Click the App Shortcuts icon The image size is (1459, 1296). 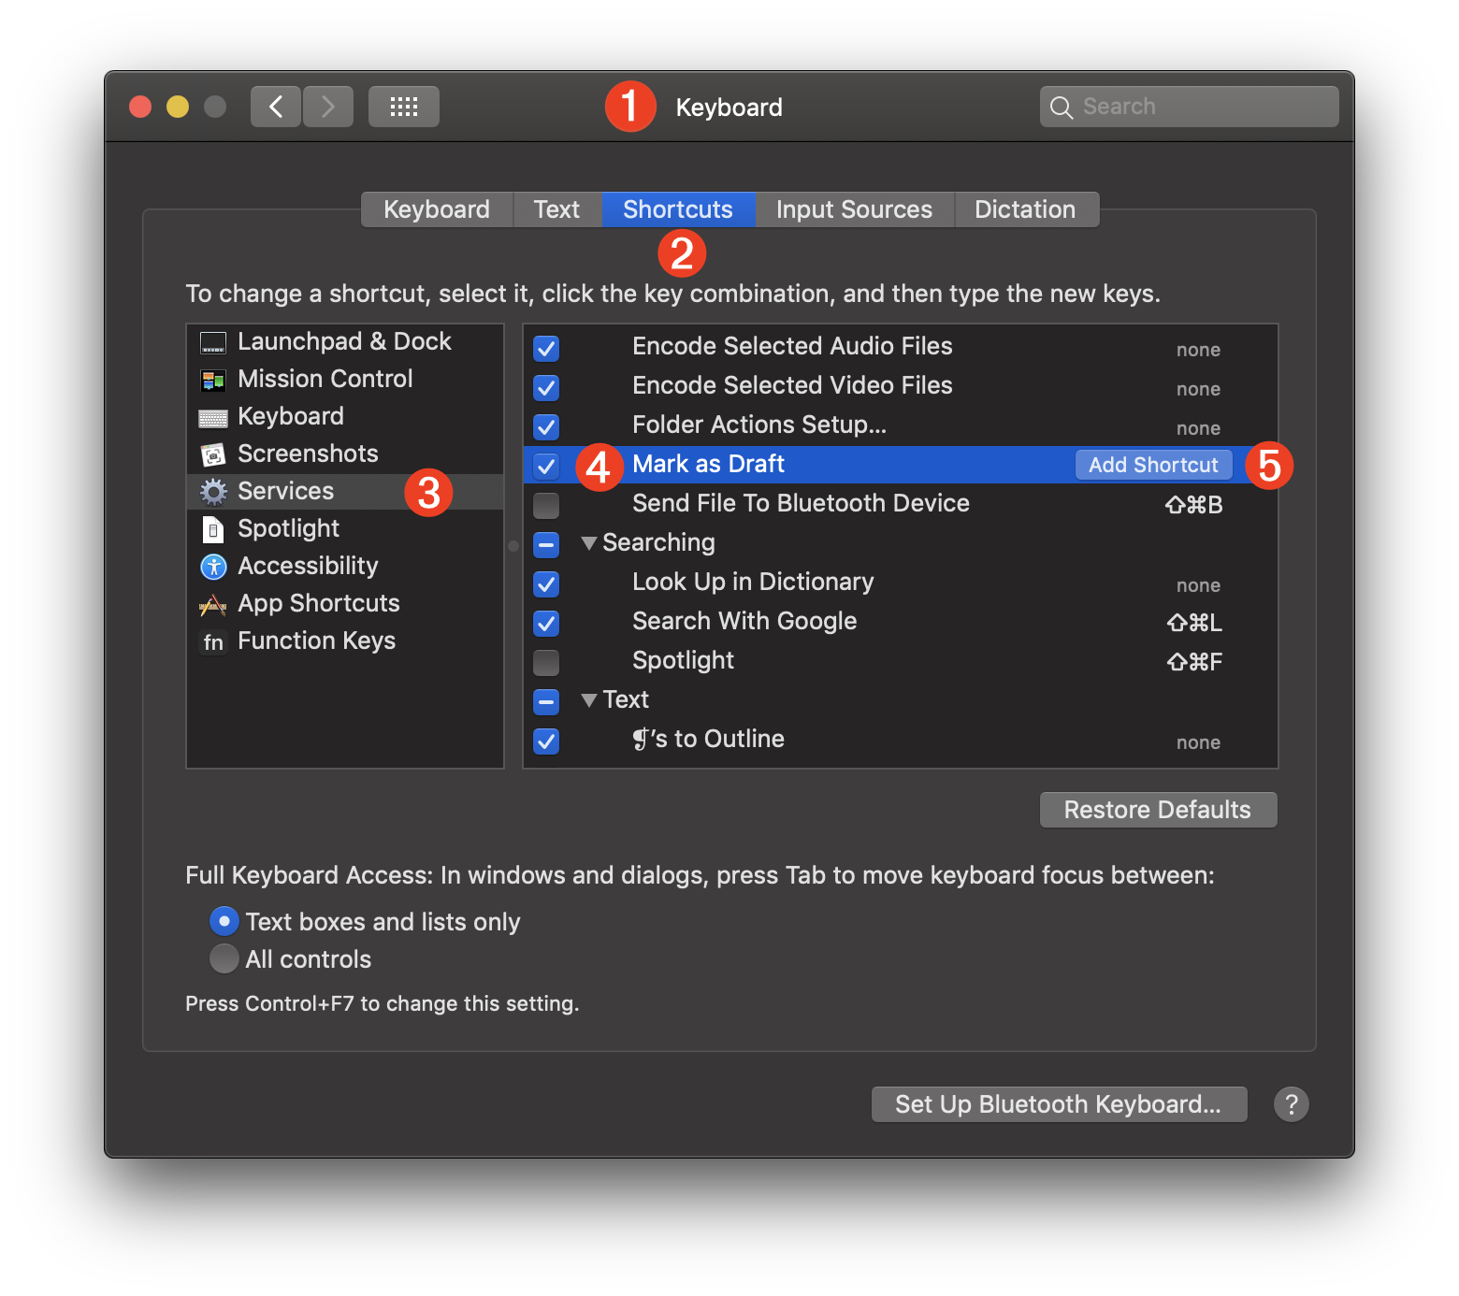pos(213,603)
